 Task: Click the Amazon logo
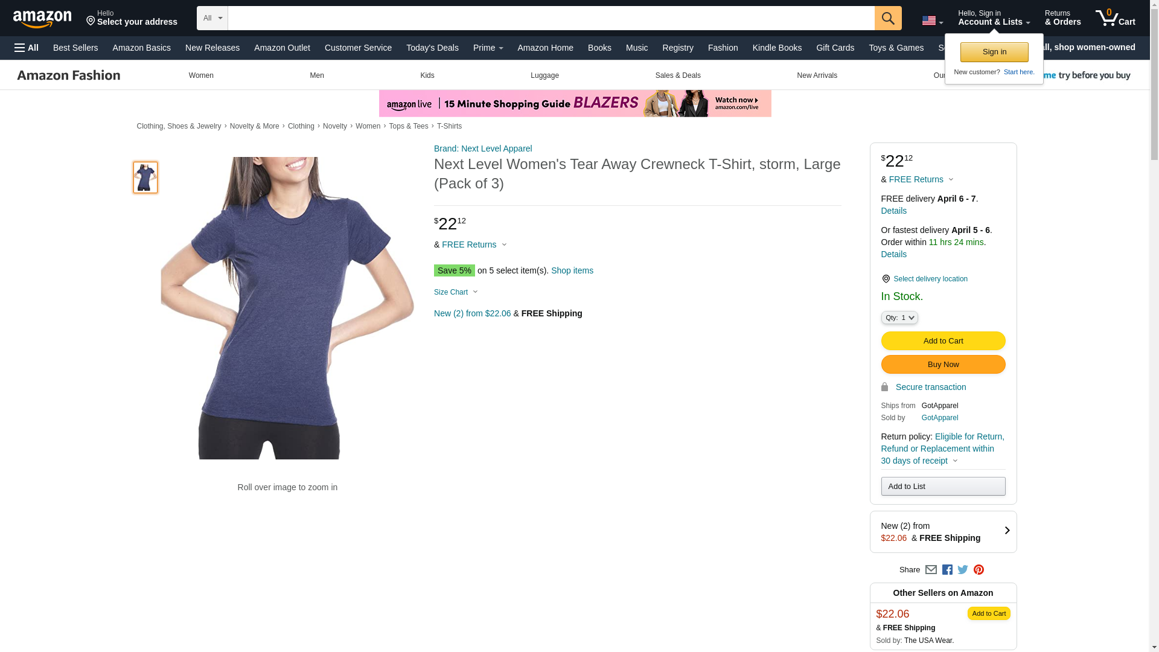pos(42,19)
